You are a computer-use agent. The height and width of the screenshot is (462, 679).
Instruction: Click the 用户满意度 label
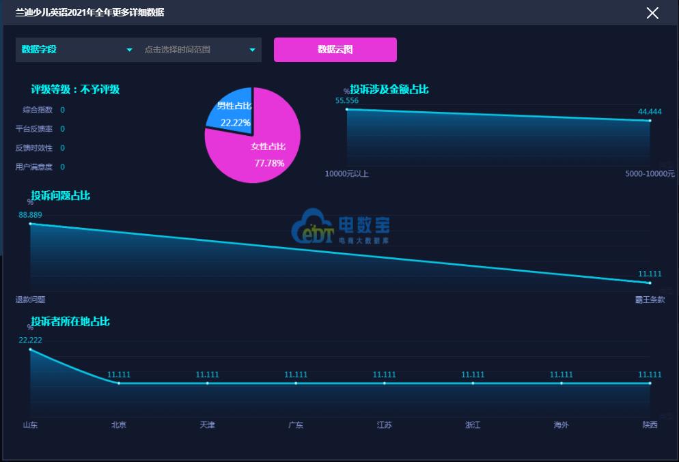(33, 167)
